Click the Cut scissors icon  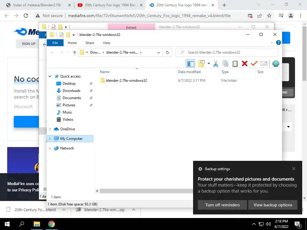pos(216,63)
